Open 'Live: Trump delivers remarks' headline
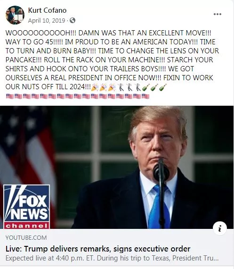The width and height of the screenshot is (234, 269). (98, 249)
